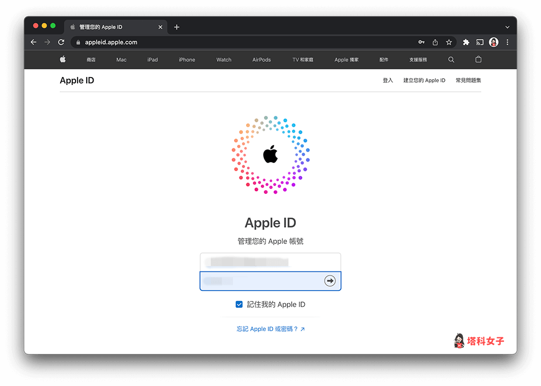Screen dimensions: 541x386
Task: Expand the tab search chevron
Action: pyautogui.click(x=507, y=27)
